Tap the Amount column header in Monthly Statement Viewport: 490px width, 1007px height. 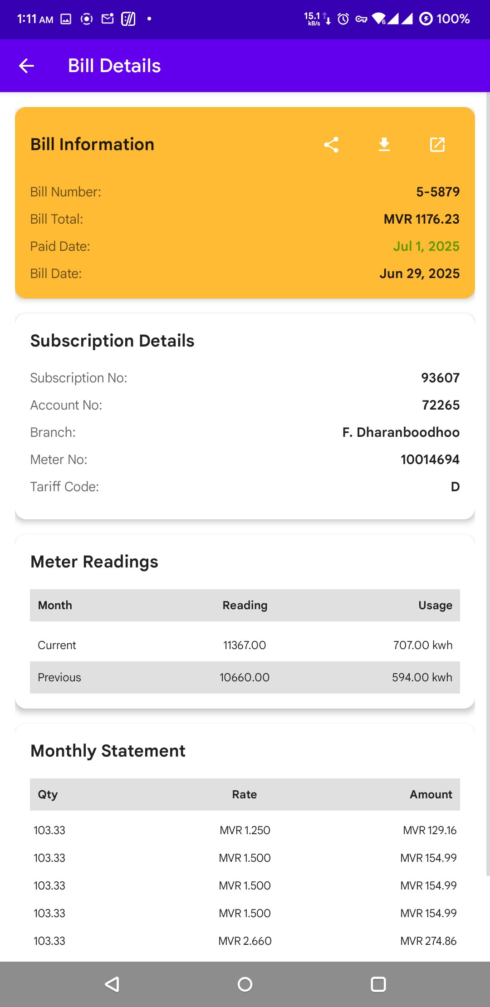(x=431, y=794)
